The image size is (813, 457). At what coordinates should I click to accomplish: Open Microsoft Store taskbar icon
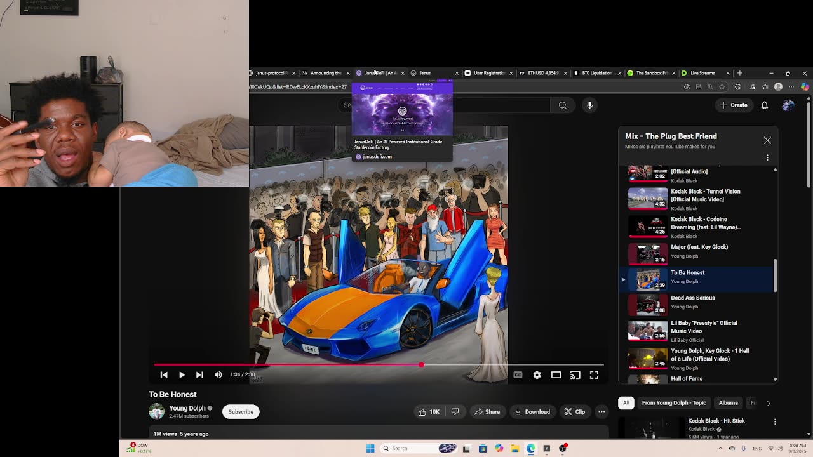click(483, 449)
